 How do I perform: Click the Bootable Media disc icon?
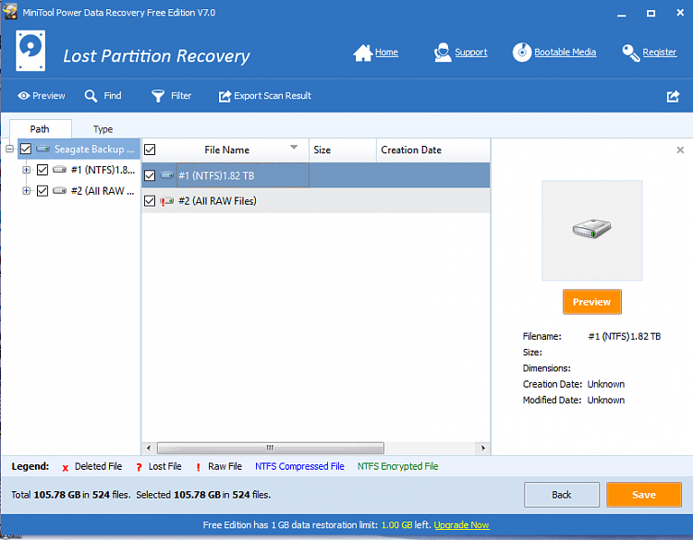click(x=521, y=53)
